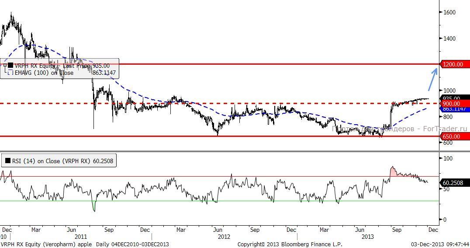The height and width of the screenshot is (248, 470).
Task: Click the 2011 year label on time axis
Action: point(81,237)
